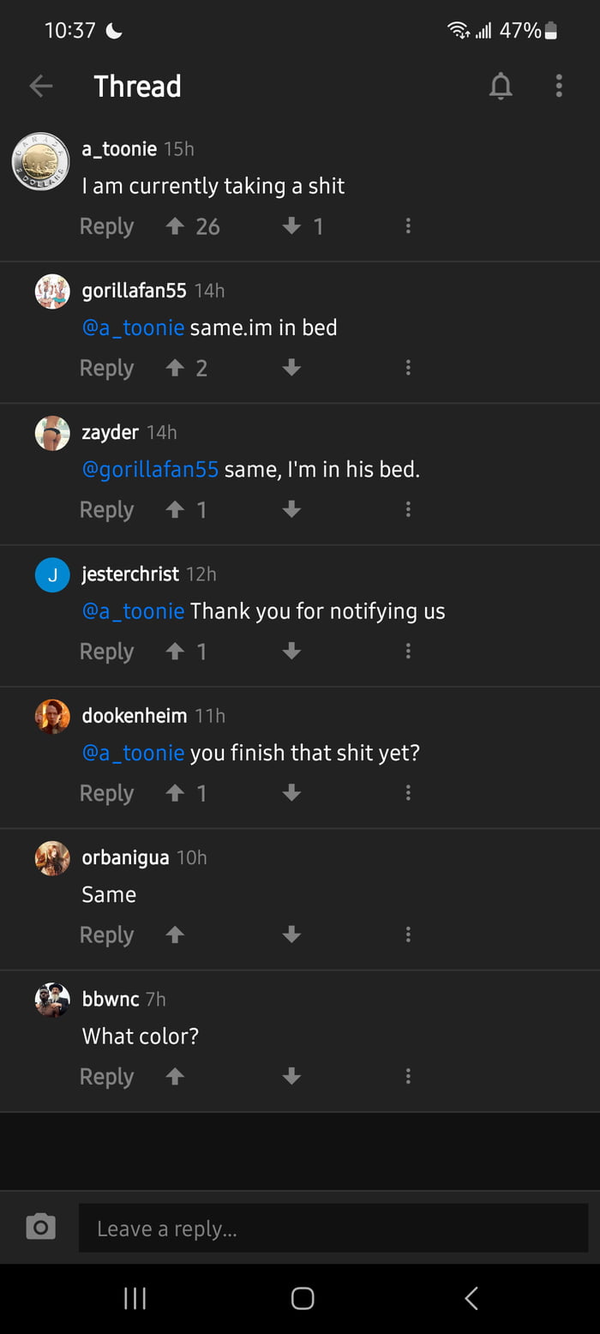600x1334 pixels.
Task: Open gorillafan55's profile avatar
Action: tap(51, 291)
